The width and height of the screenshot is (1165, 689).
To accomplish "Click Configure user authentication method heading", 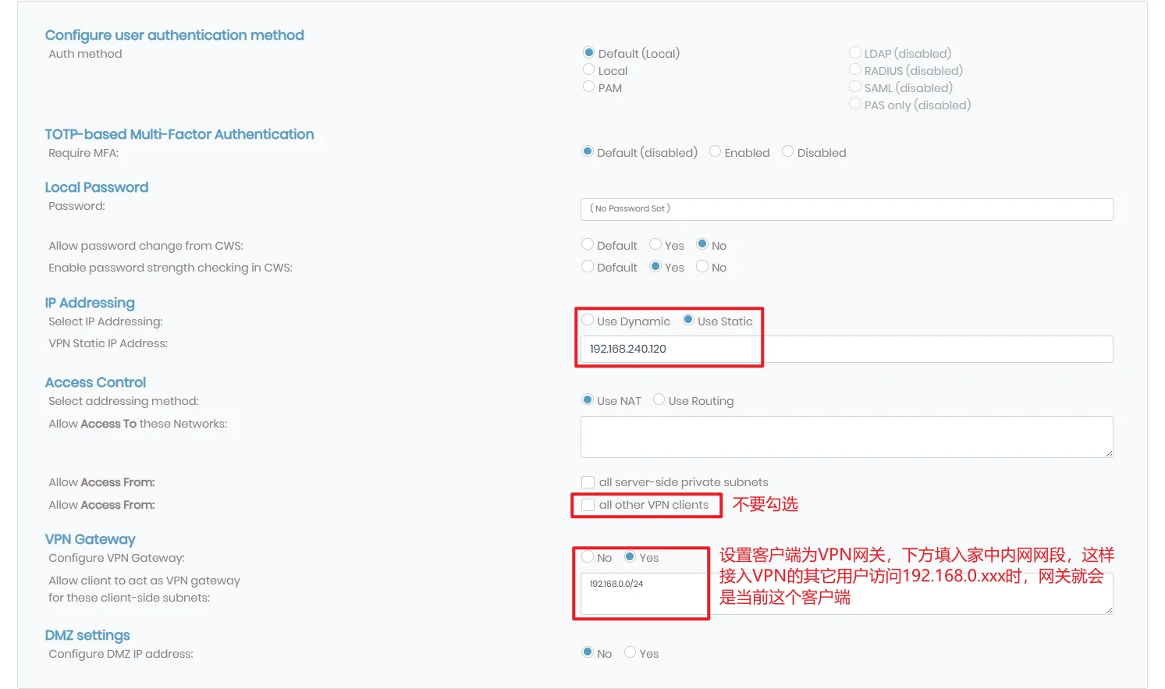I will tap(174, 35).
